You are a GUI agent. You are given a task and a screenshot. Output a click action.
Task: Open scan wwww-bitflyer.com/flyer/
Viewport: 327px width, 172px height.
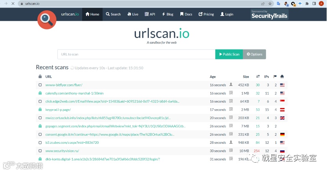point(64,85)
